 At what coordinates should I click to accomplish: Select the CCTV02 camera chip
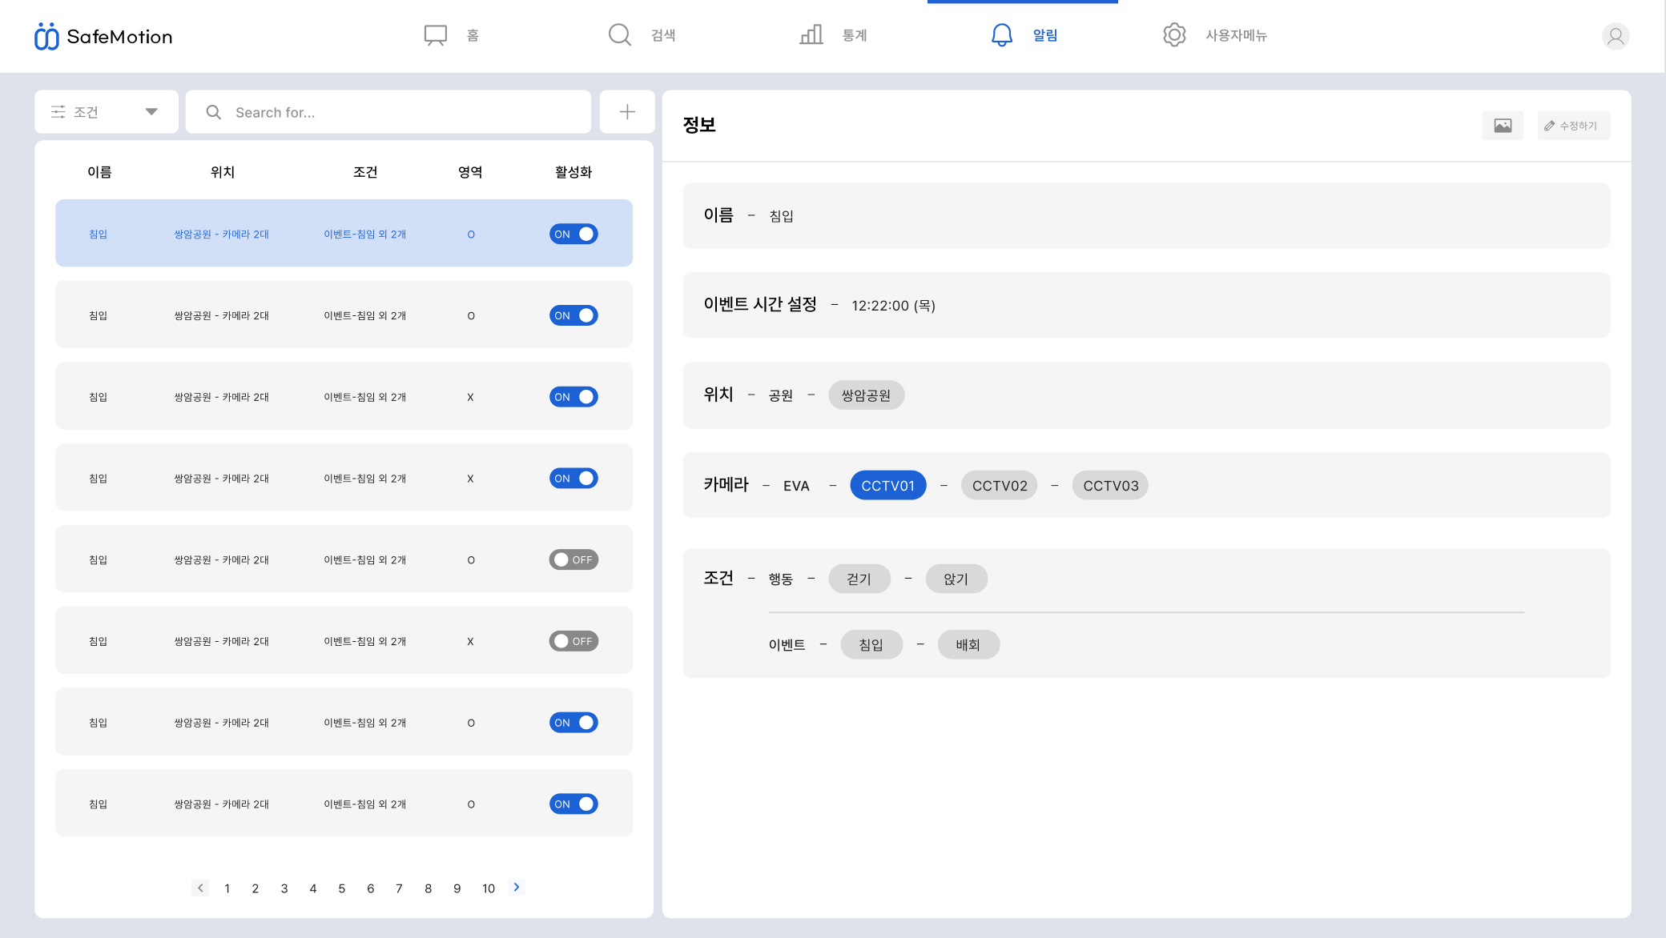point(1000,485)
